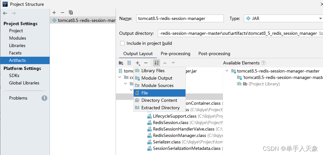Select the compile output item in Available Elements
Image resolution: width=323 pixels, height=155 pixels.
[280, 77]
